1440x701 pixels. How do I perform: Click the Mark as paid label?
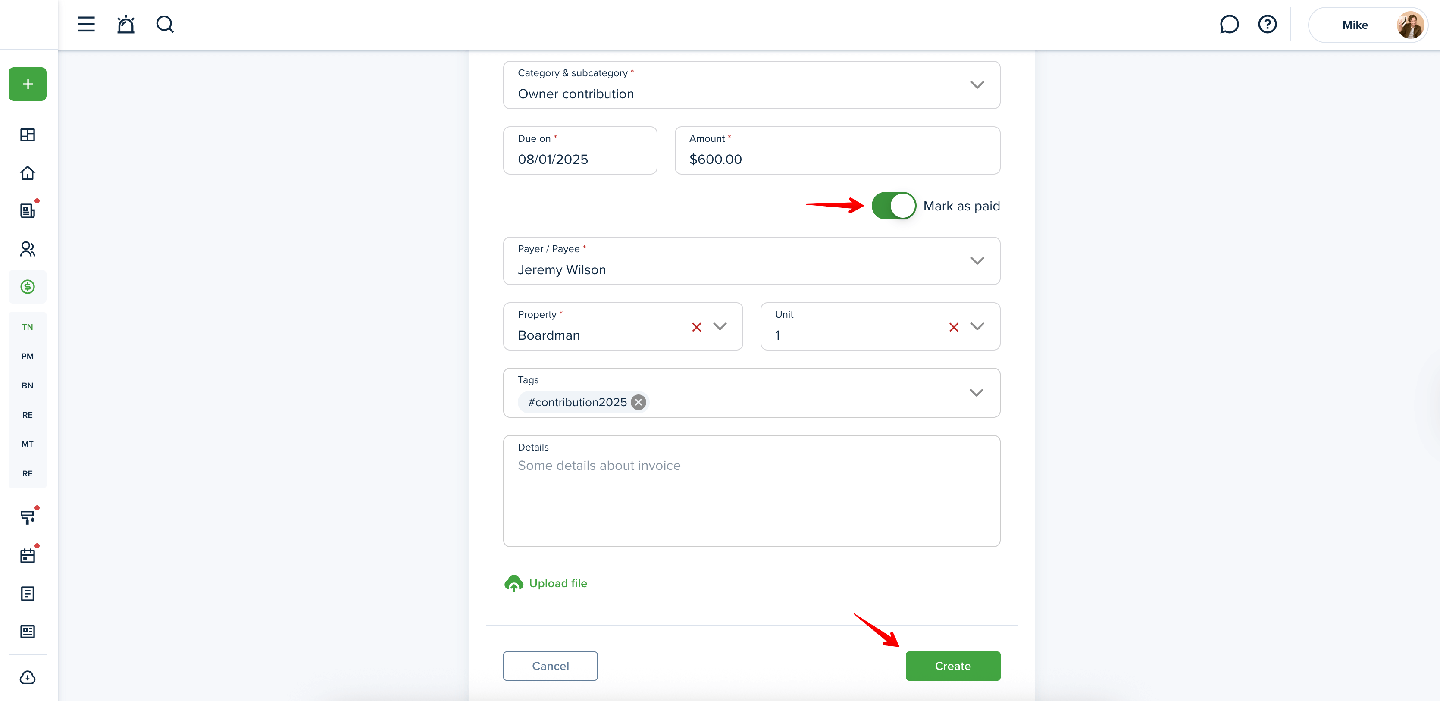coord(961,206)
